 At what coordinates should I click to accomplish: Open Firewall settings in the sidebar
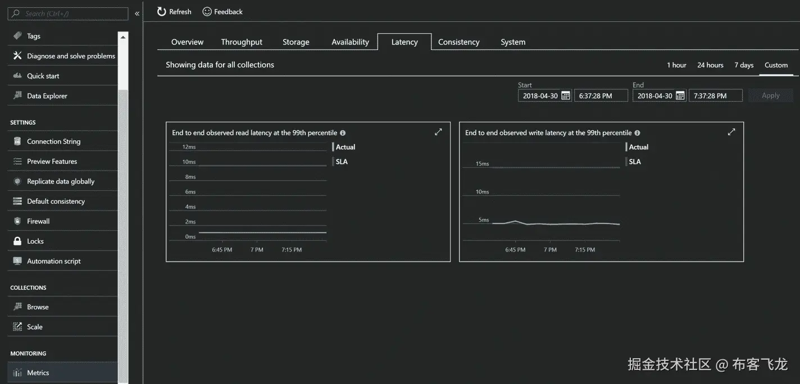[63, 221]
